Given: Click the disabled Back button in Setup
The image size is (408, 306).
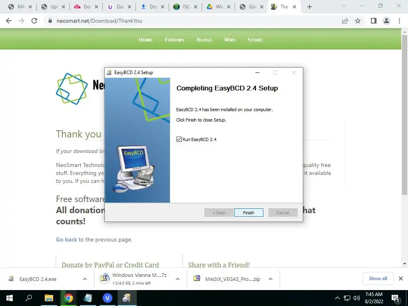Looking at the screenshot, I should [x=219, y=213].
